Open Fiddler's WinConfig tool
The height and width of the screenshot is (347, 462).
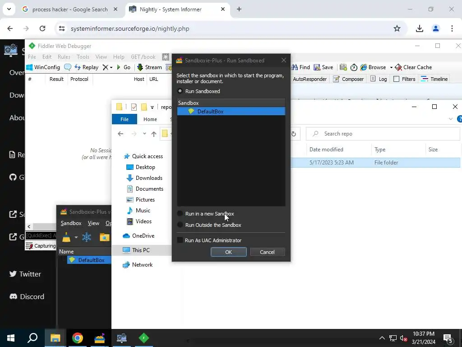[43, 67]
